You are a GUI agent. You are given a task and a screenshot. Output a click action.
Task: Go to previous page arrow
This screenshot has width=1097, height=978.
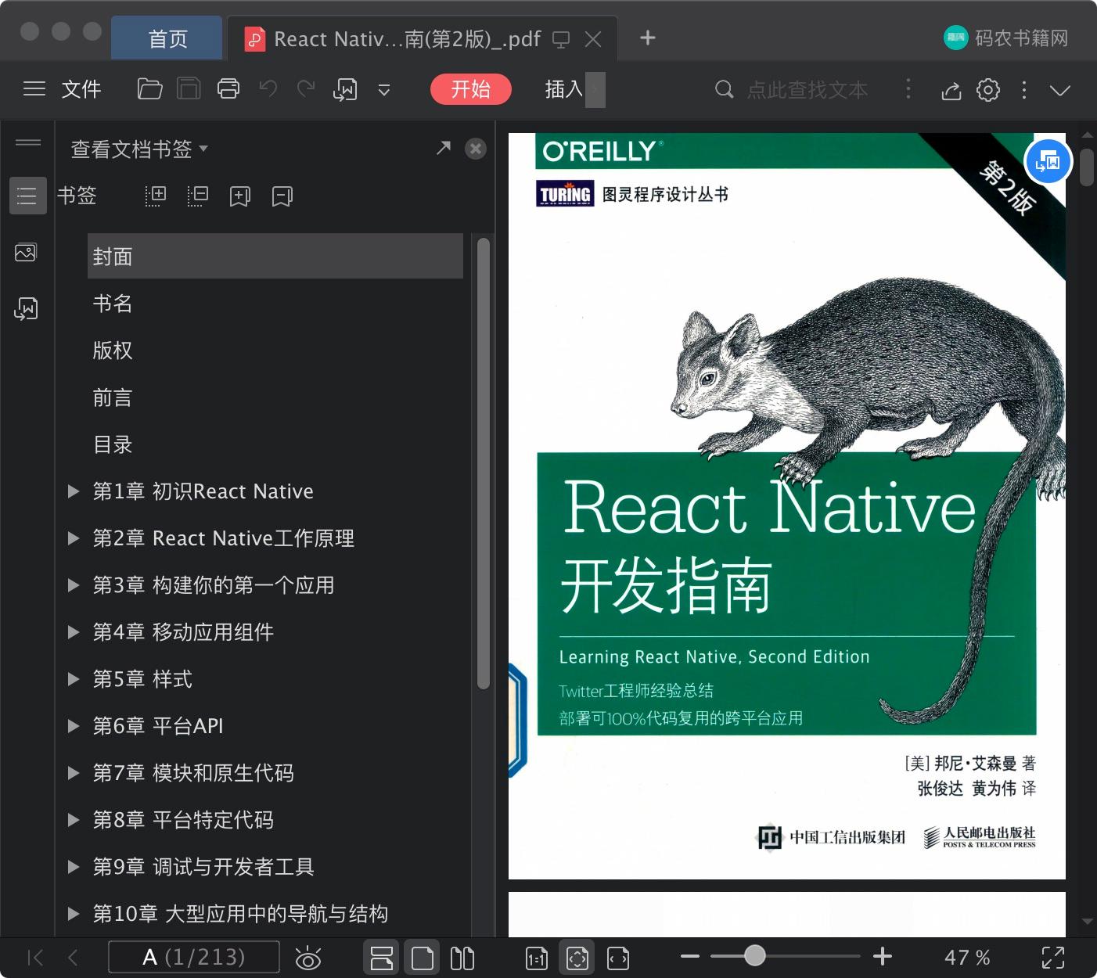(73, 957)
